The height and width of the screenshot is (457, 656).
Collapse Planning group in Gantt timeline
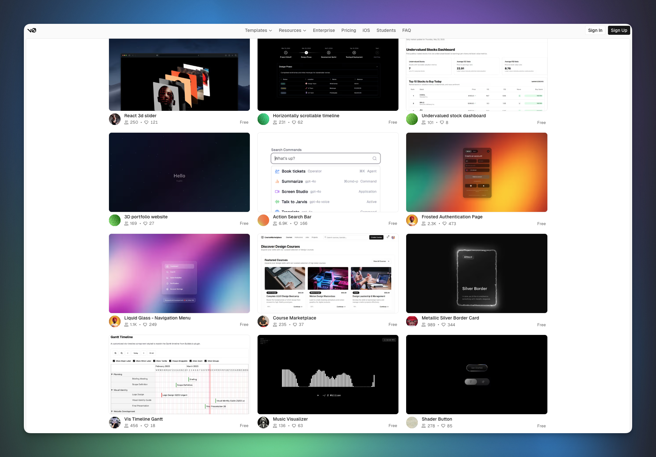[x=112, y=374]
